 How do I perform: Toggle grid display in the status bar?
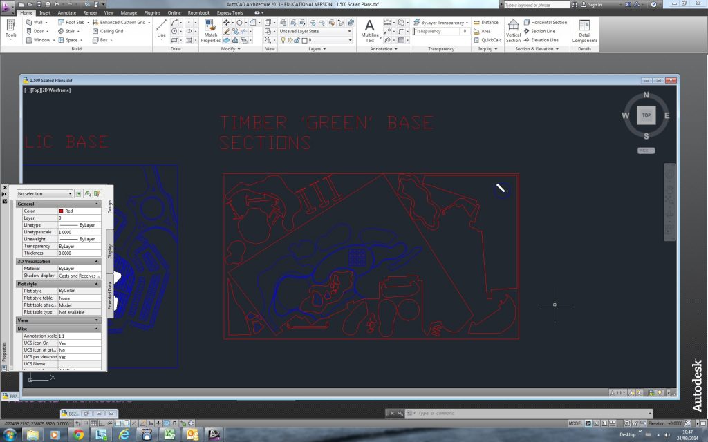click(x=93, y=422)
